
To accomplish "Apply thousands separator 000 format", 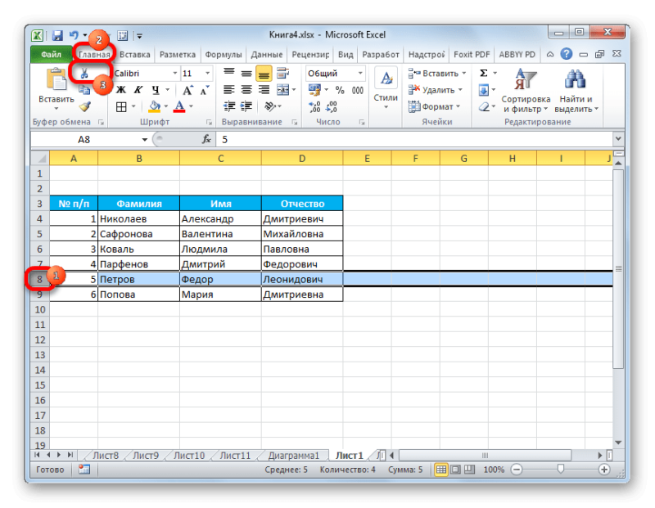I will (x=358, y=90).
